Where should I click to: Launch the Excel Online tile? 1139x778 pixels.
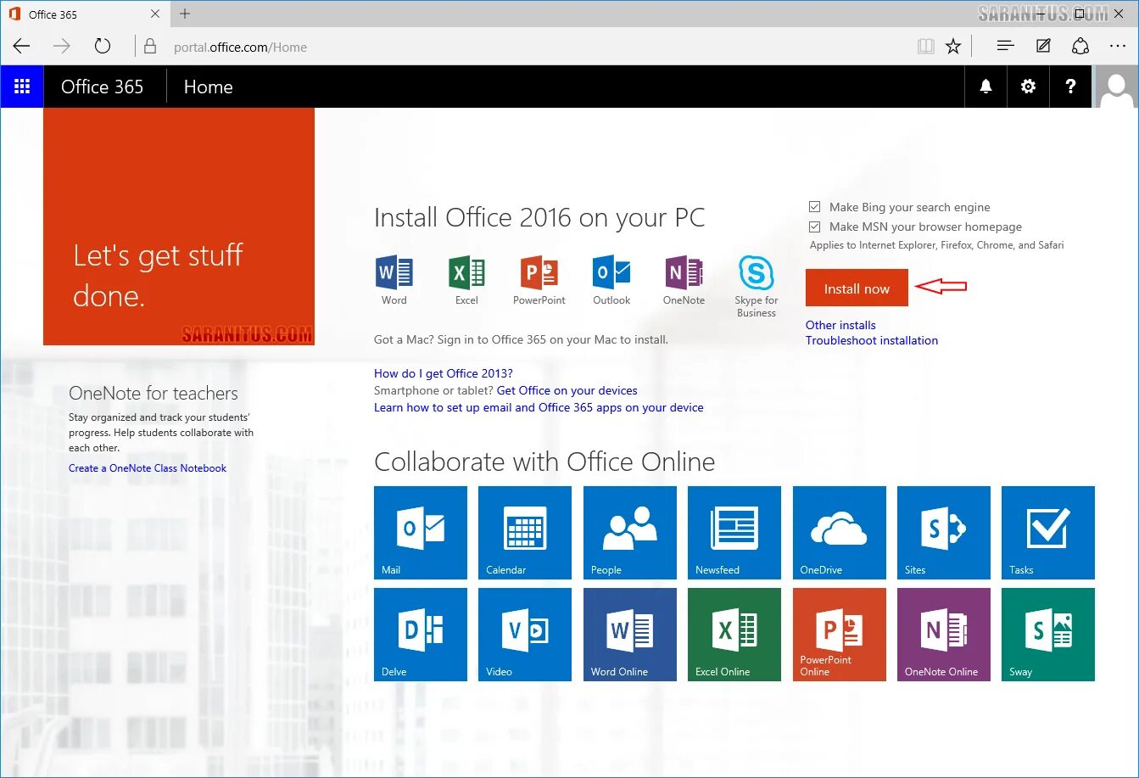click(734, 635)
